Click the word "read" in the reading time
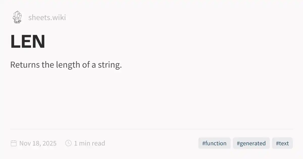This screenshot has width=303, height=159. tap(98, 143)
